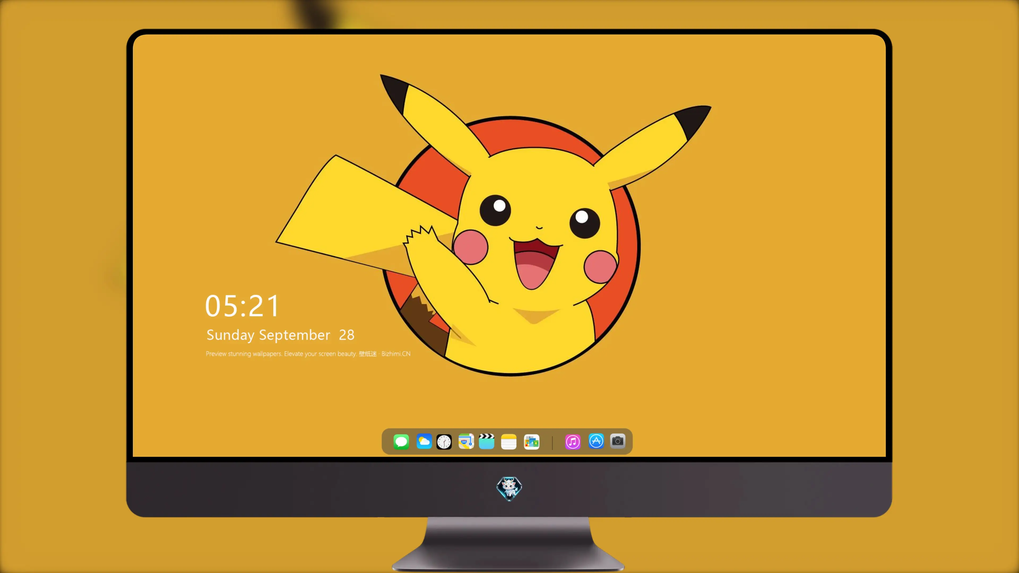The image size is (1019, 573).
Task: Launch the Weather app from the dock
Action: pos(424,441)
